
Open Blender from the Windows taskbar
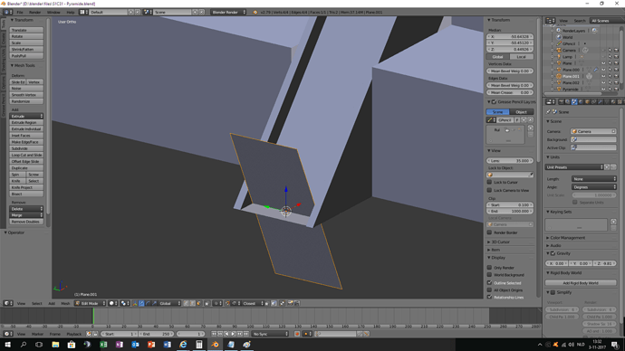[x=215, y=345]
